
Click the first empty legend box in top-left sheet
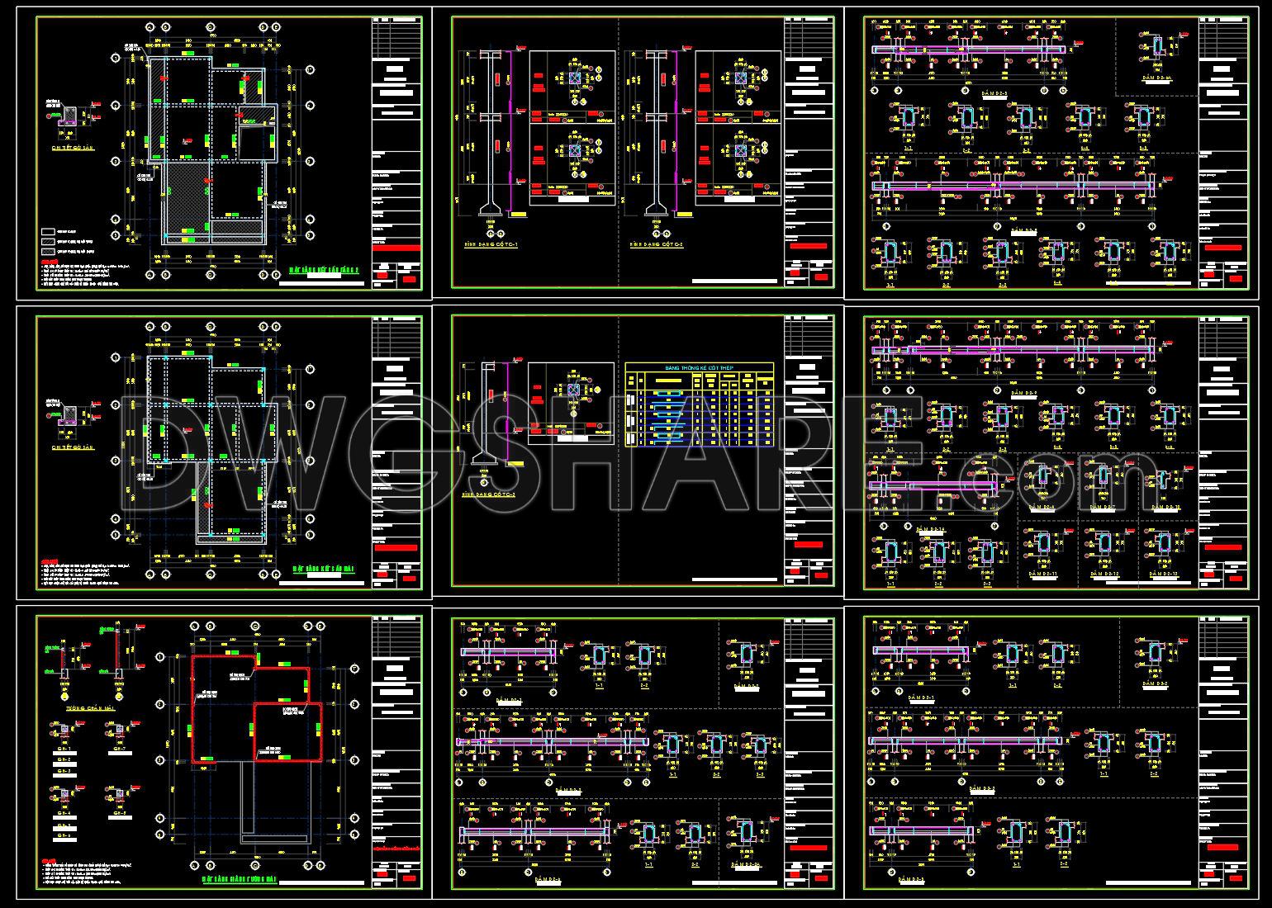[x=48, y=233]
